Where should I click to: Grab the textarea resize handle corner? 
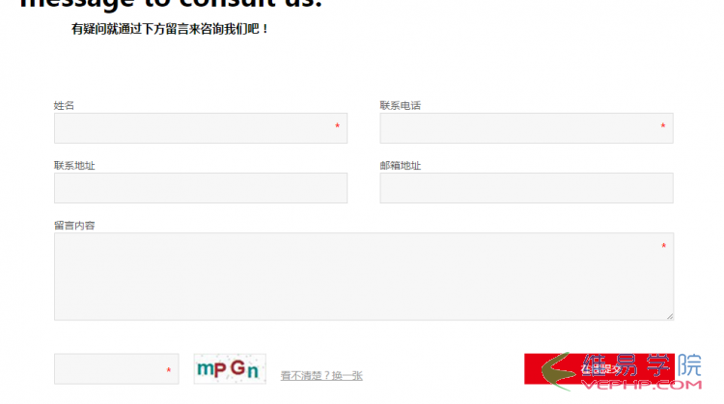click(670, 316)
